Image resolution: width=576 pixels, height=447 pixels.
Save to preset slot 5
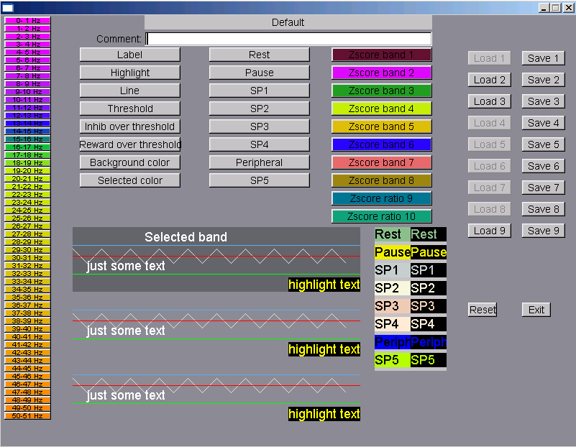coord(544,144)
